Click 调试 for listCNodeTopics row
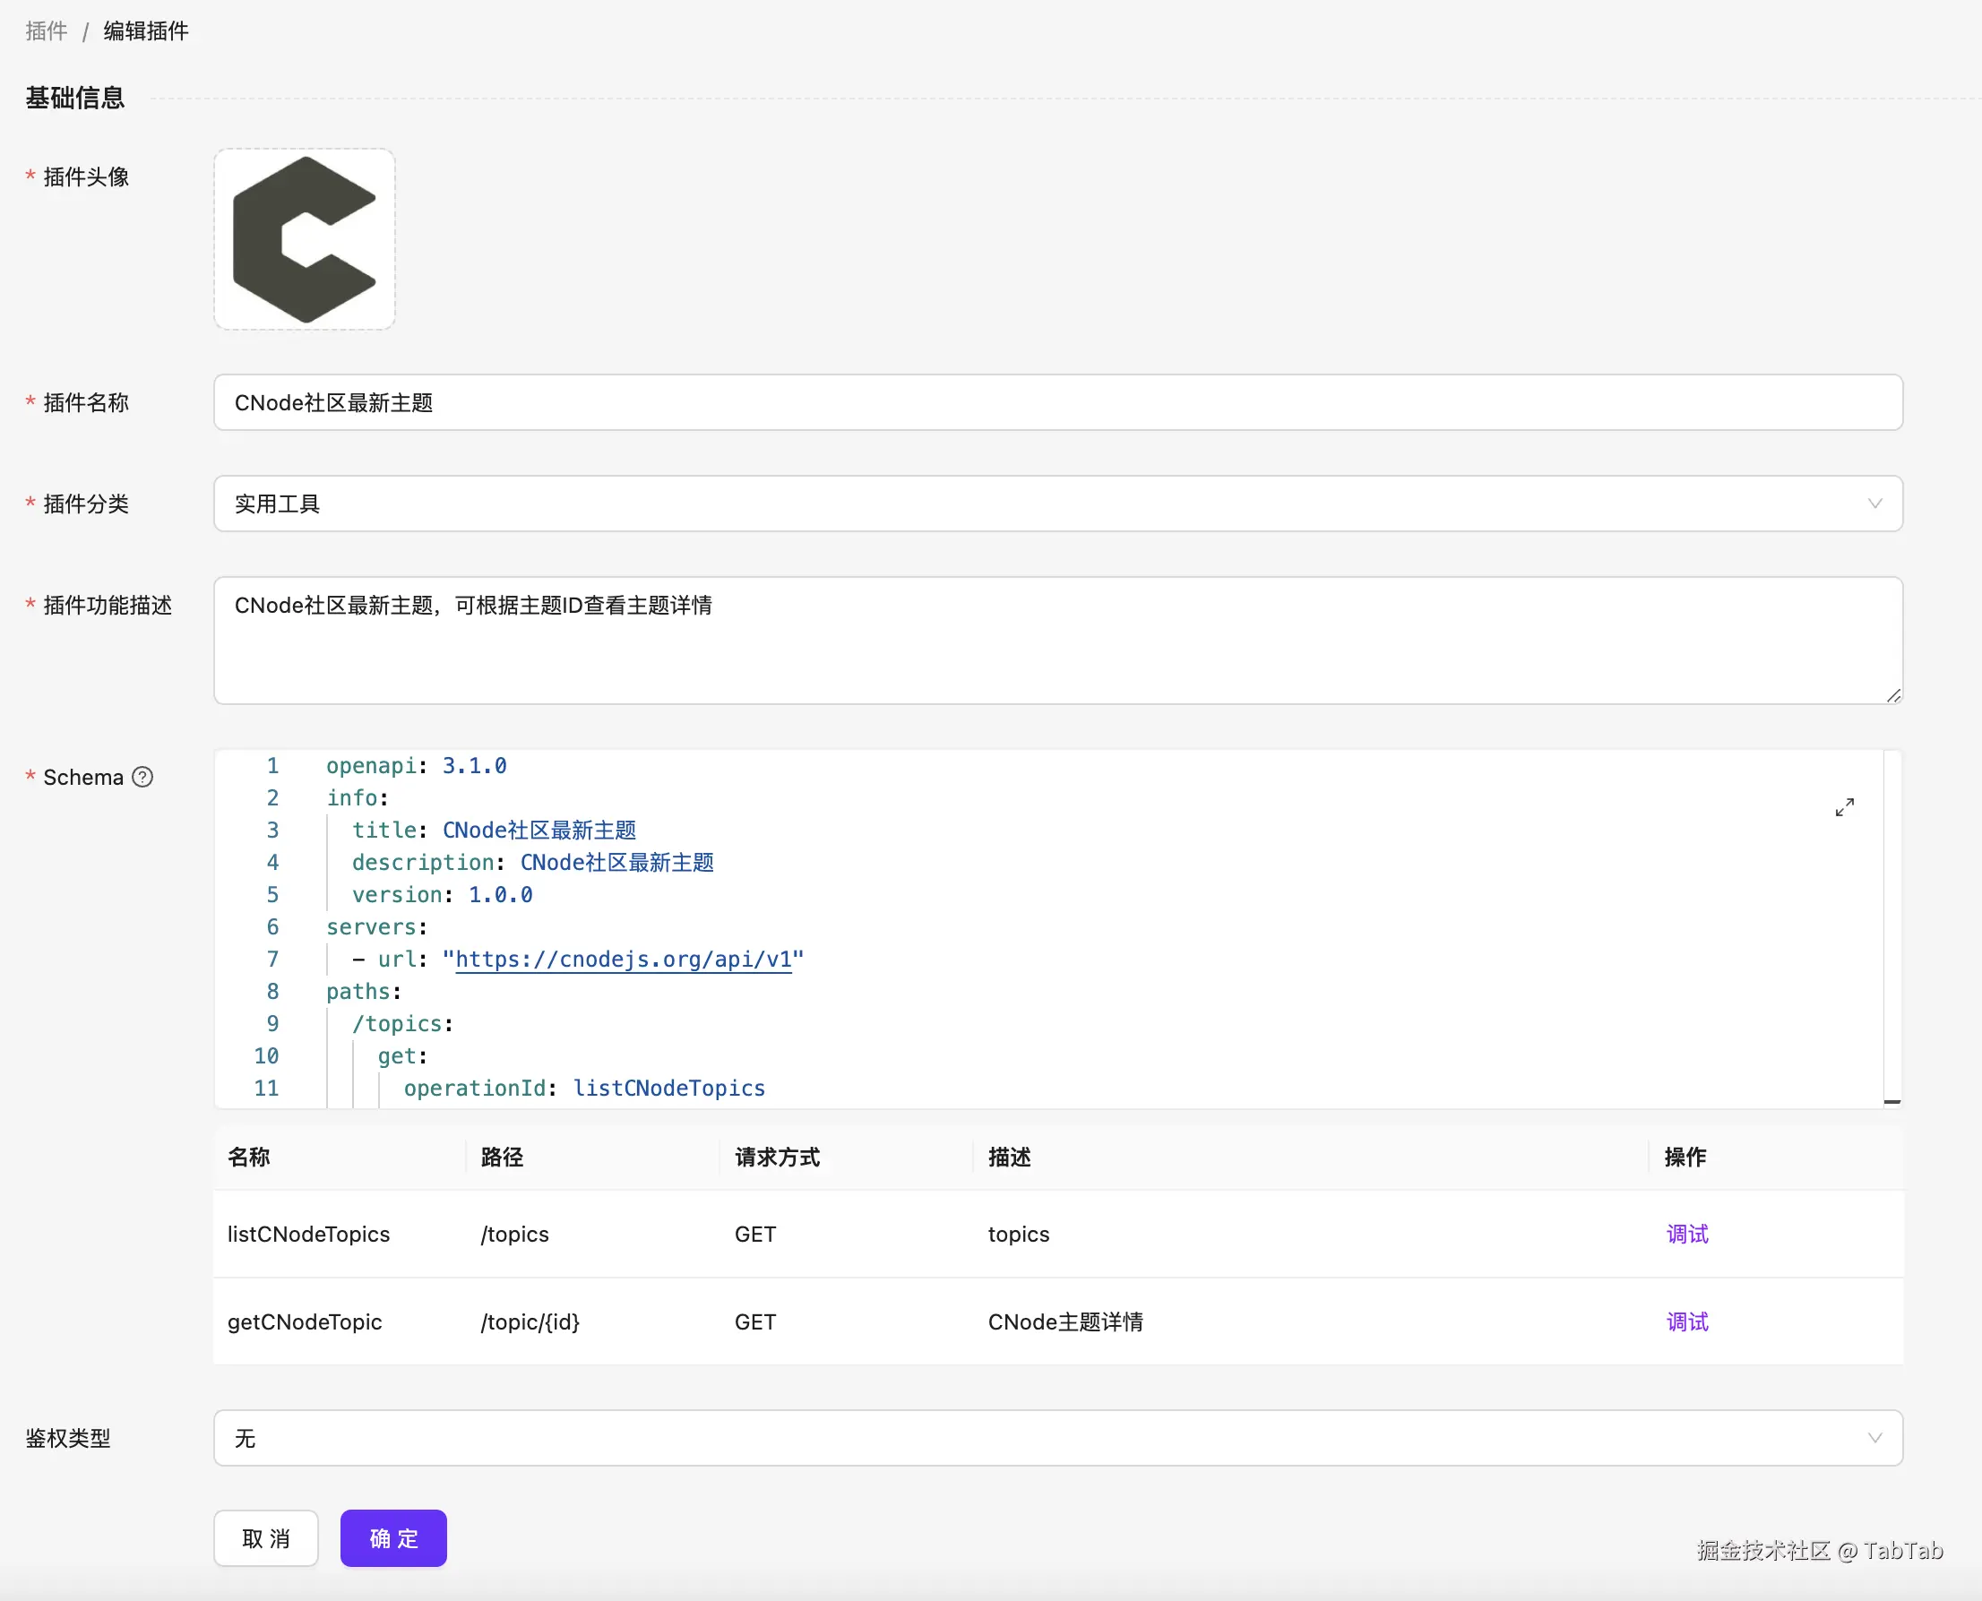Viewport: 1982px width, 1601px height. [1687, 1234]
